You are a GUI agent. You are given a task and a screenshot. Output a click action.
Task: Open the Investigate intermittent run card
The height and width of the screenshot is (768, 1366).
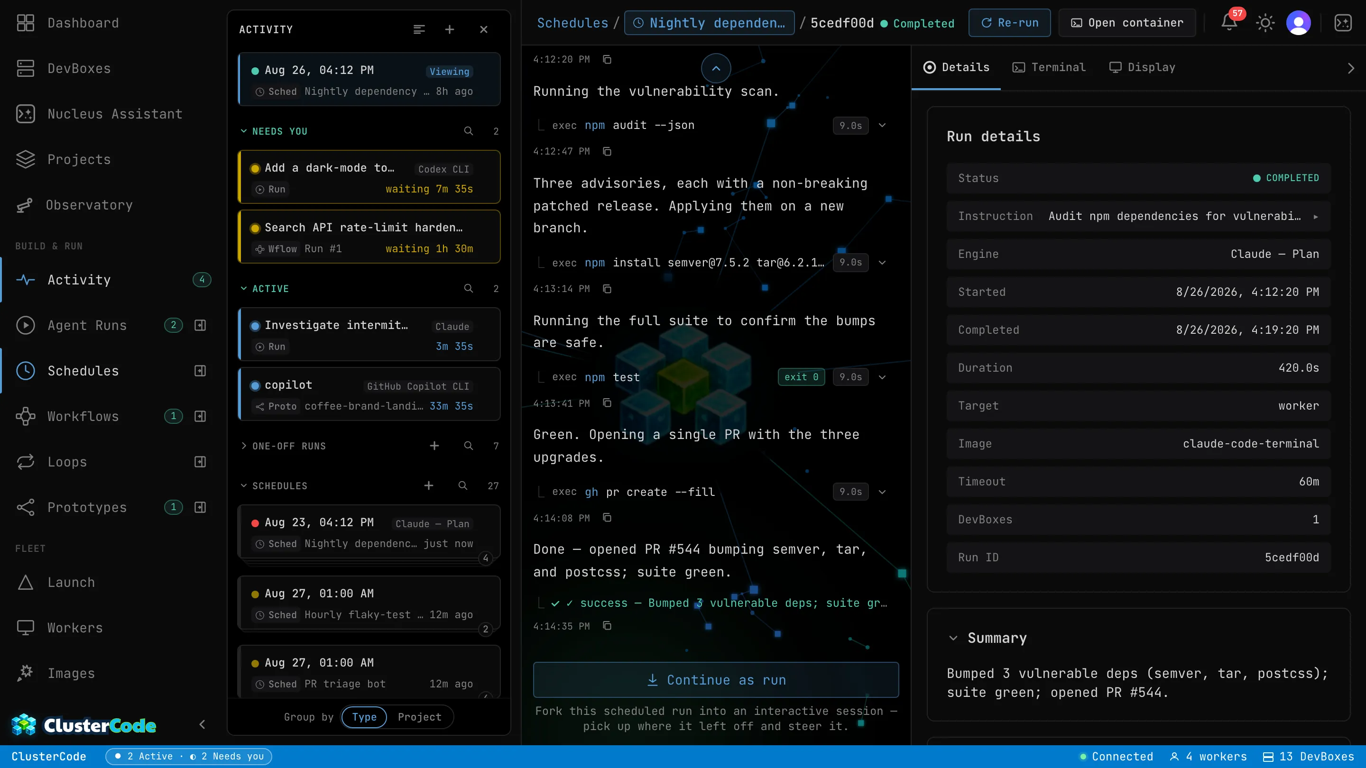pyautogui.click(x=369, y=334)
